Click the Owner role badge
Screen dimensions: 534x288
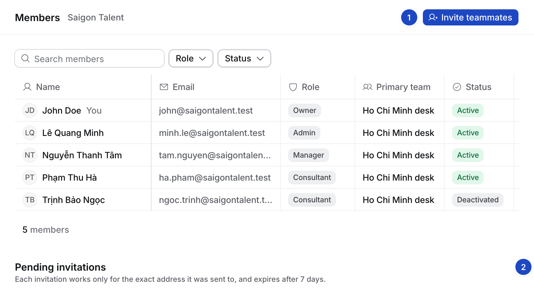[x=305, y=110]
